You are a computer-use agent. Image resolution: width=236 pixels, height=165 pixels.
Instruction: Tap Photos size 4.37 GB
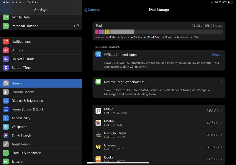click(x=212, y=123)
